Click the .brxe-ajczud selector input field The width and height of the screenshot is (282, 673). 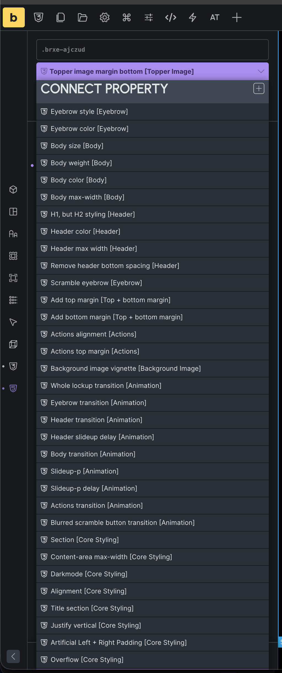pos(152,50)
